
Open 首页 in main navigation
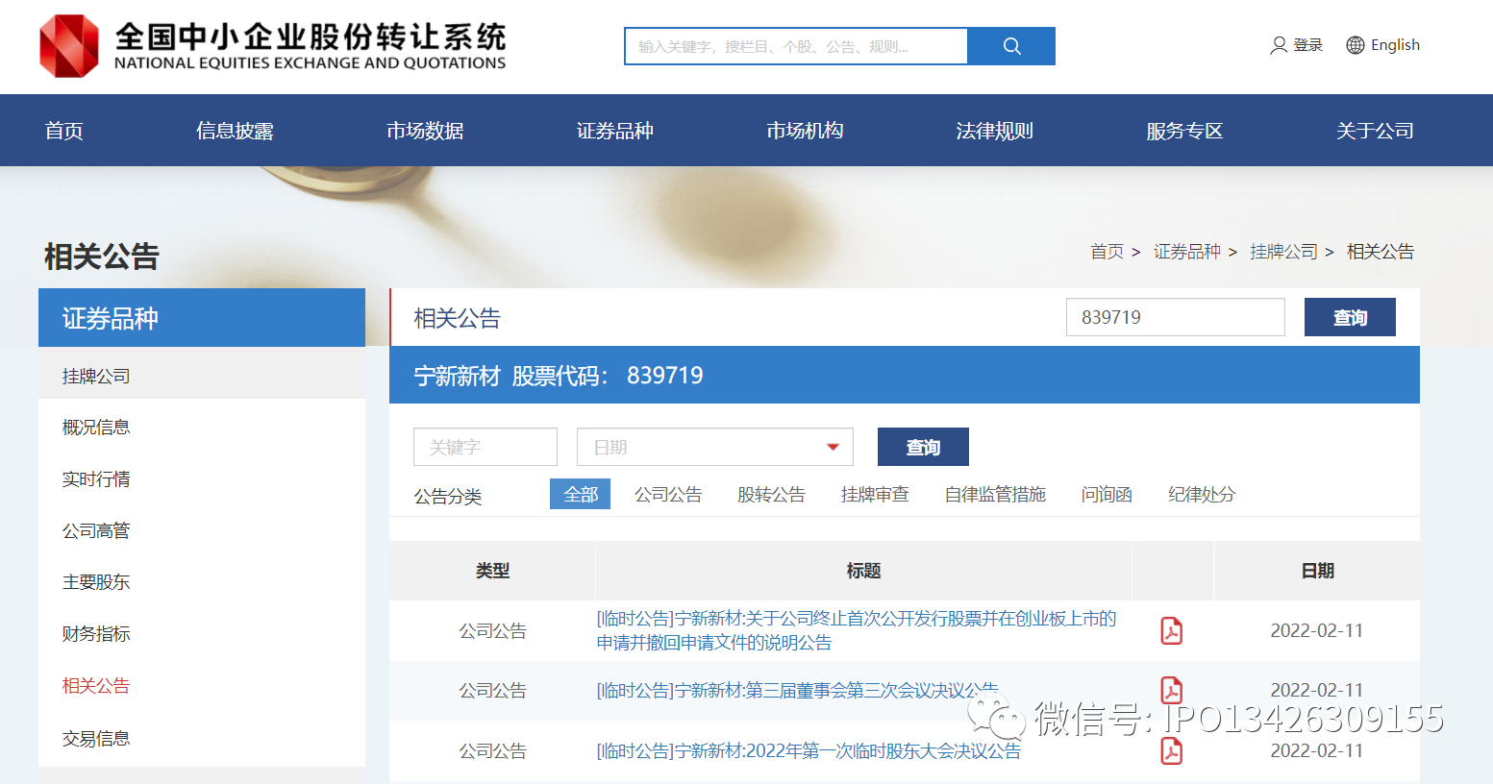tap(64, 131)
